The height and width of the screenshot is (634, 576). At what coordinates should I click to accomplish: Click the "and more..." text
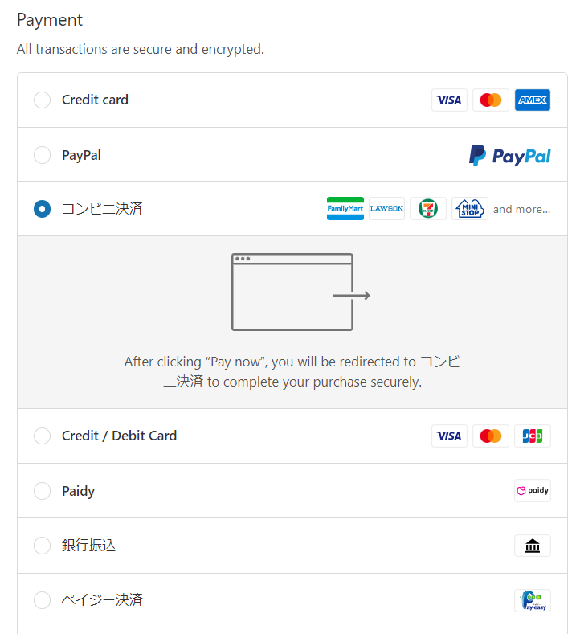521,210
